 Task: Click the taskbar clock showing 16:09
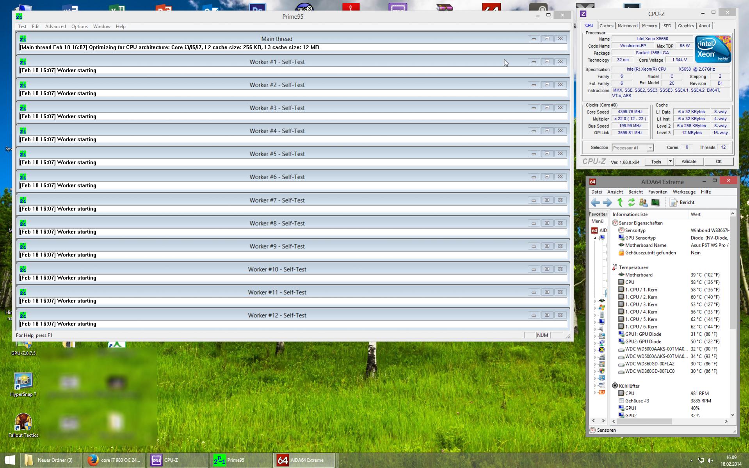pyautogui.click(x=731, y=461)
